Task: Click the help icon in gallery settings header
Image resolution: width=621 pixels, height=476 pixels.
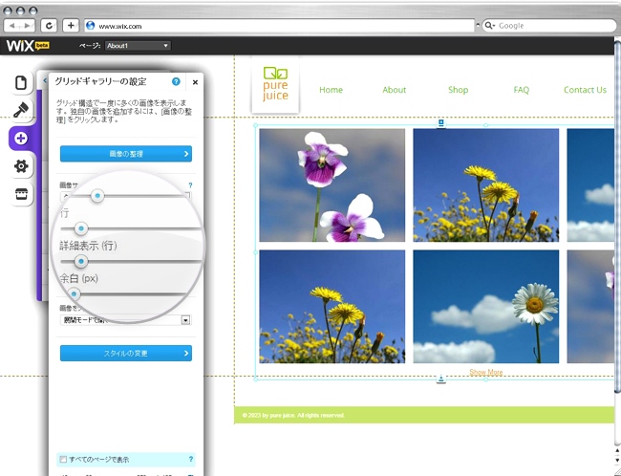Action: [176, 81]
